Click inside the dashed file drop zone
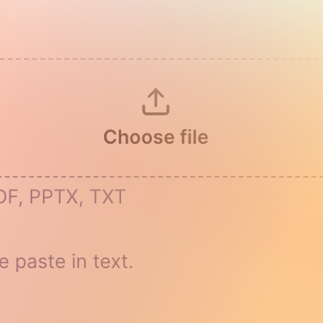 [161, 118]
